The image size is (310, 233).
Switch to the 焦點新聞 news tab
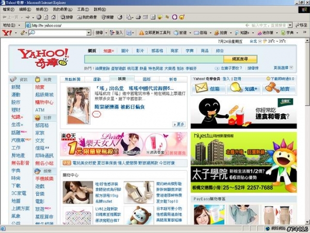pyautogui.click(x=73, y=79)
